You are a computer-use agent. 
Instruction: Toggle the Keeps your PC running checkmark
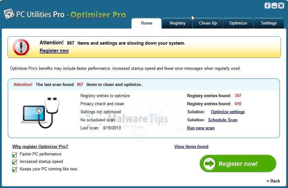[x=15, y=169]
